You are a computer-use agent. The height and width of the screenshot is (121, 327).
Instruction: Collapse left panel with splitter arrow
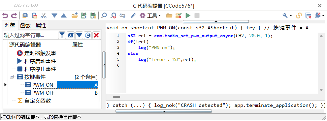[x=104, y=65]
